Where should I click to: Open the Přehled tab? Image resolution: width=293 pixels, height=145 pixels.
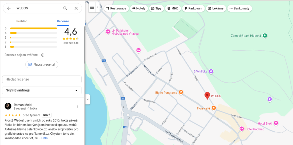[22, 21]
